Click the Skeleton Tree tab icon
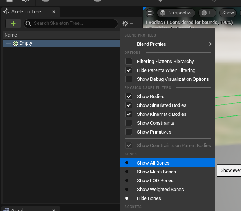Image resolution: width=241 pixels, height=211 pixels. tap(7, 12)
